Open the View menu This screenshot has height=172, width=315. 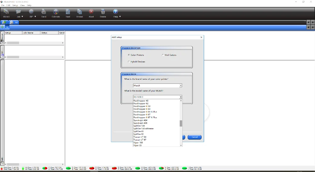pos(22,5)
